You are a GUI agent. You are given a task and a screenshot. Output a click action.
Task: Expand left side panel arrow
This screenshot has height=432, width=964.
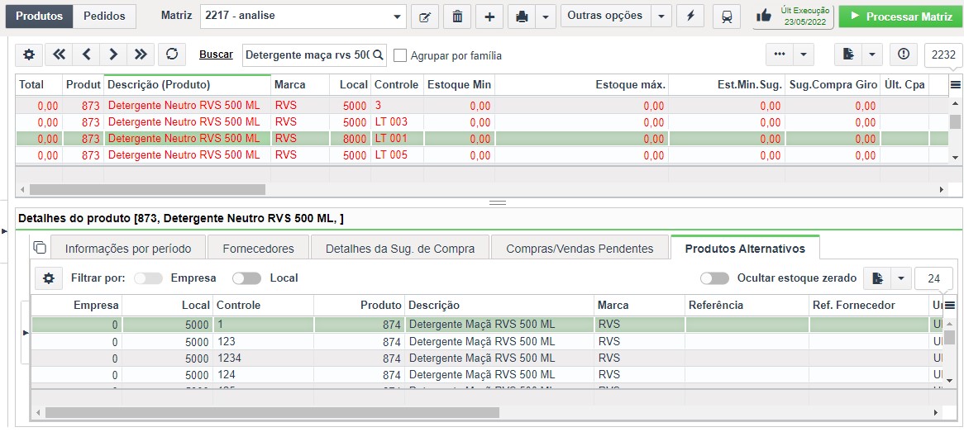pos(4,231)
